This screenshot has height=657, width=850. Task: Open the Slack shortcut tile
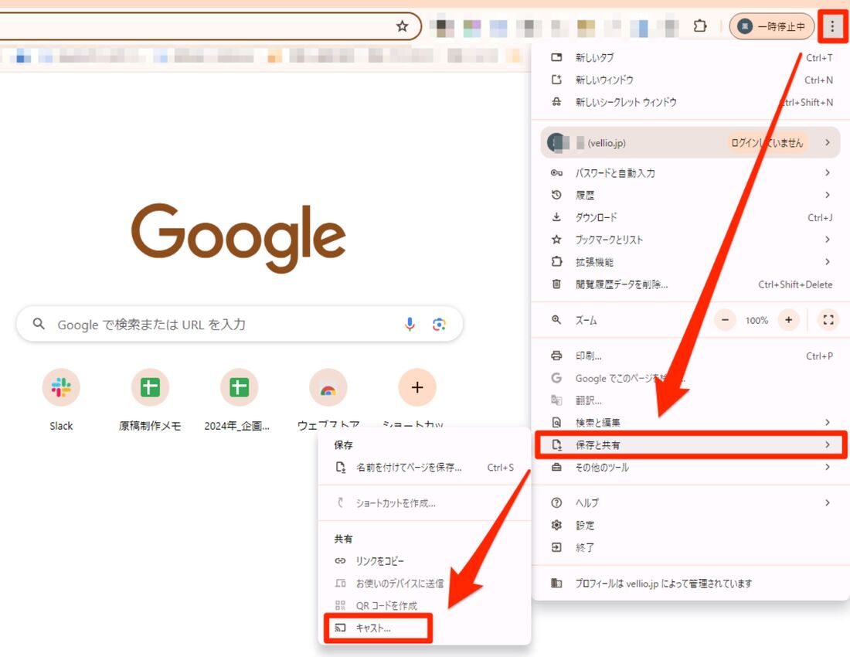coord(61,400)
